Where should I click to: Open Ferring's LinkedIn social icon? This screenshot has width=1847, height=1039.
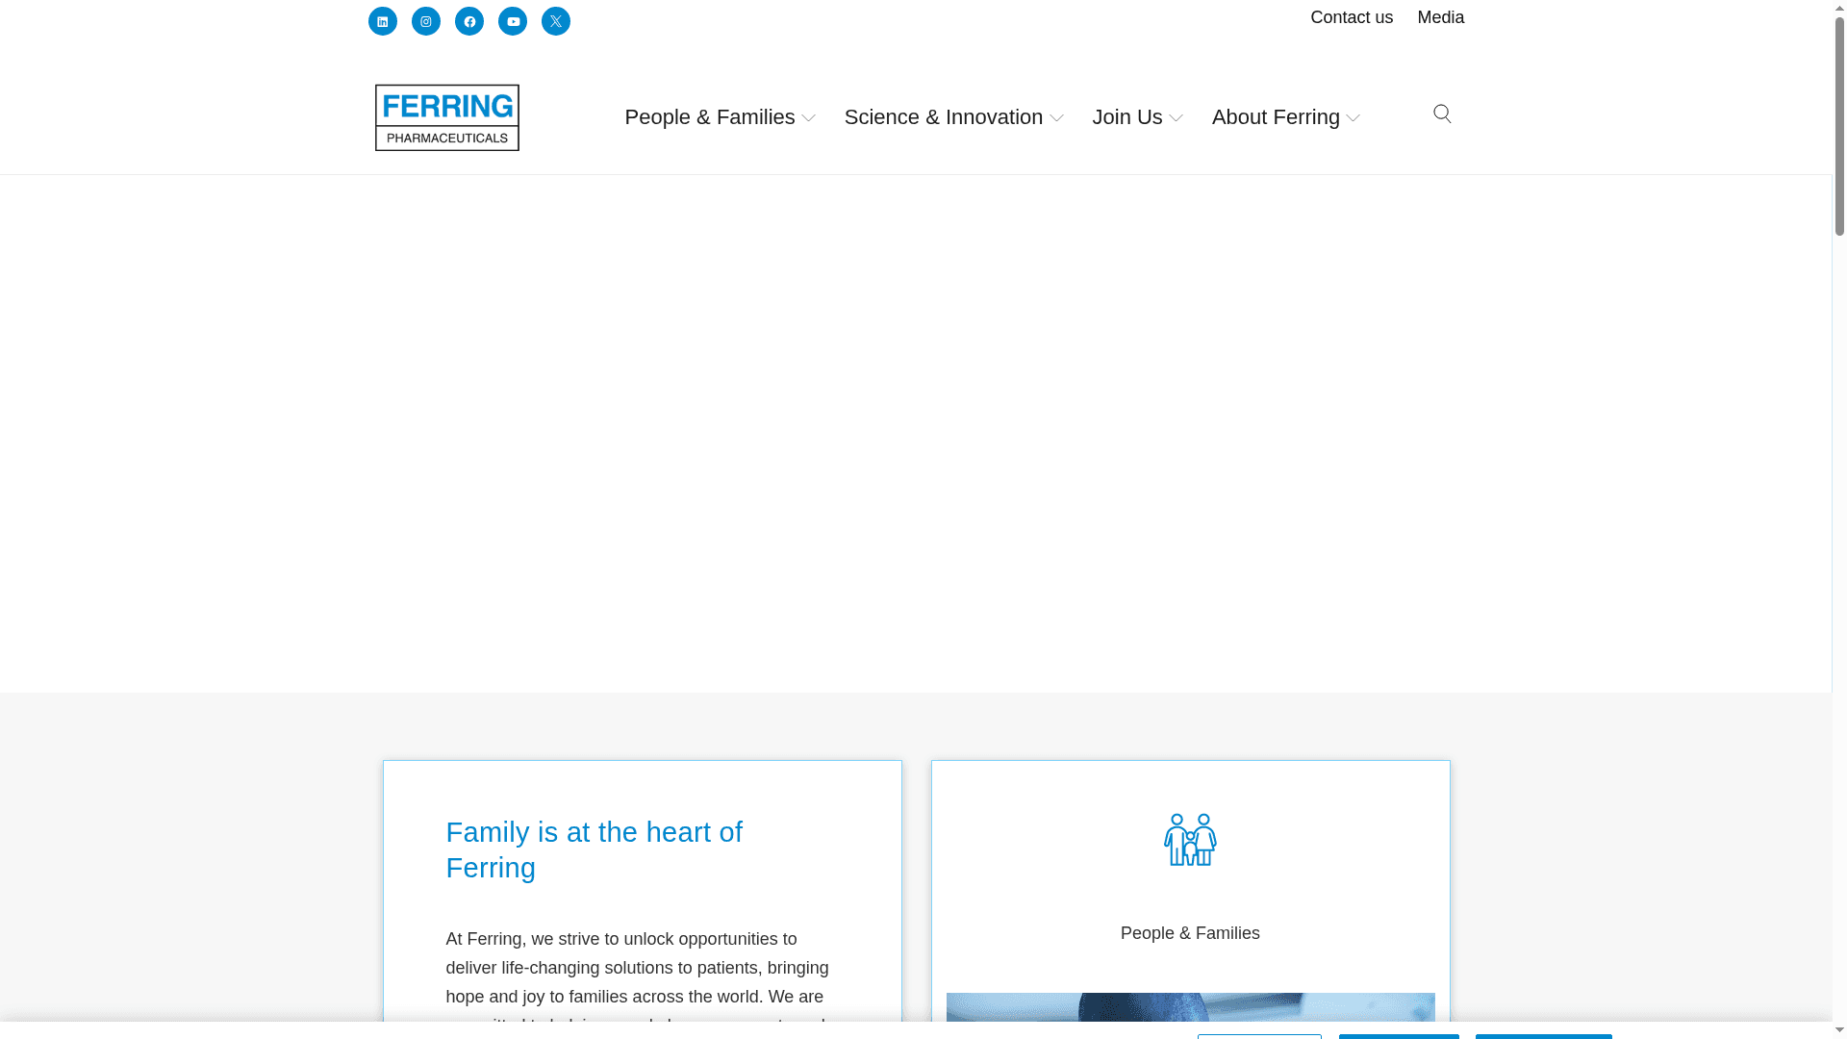[x=382, y=20]
